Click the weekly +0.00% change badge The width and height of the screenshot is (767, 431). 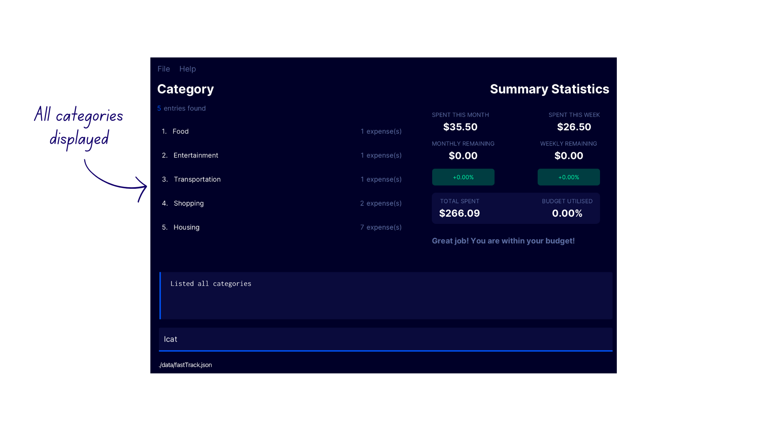pyautogui.click(x=568, y=177)
